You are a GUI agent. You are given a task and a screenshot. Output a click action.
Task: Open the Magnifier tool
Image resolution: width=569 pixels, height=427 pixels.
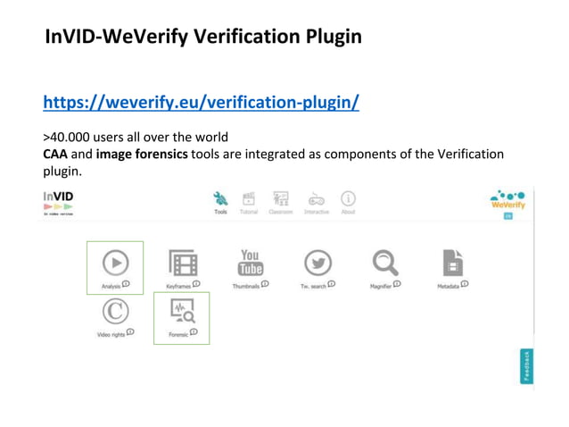pos(385,263)
